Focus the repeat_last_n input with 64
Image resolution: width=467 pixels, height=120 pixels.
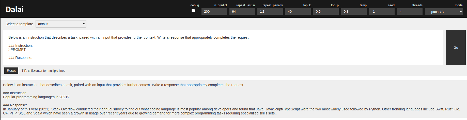tap(242, 12)
